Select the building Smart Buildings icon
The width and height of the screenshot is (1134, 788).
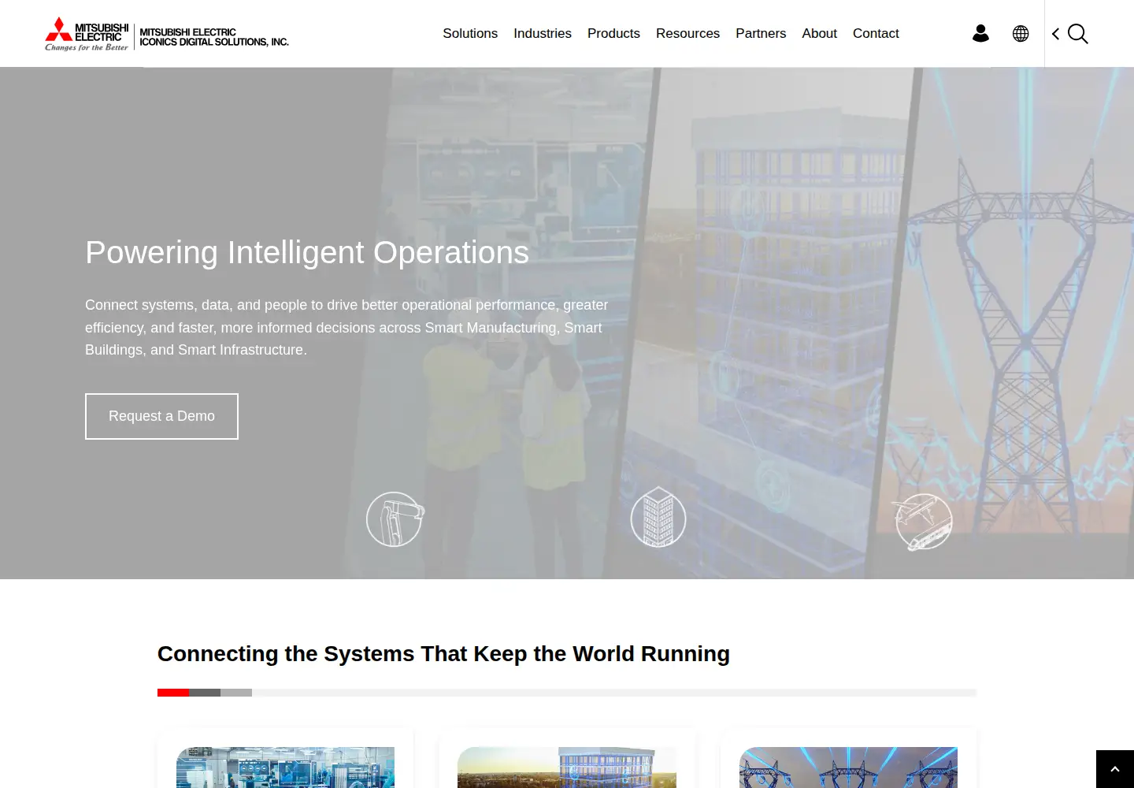(x=658, y=517)
